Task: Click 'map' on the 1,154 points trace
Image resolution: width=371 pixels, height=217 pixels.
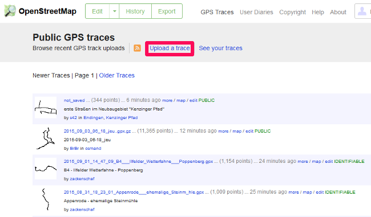Action: coord(317,162)
